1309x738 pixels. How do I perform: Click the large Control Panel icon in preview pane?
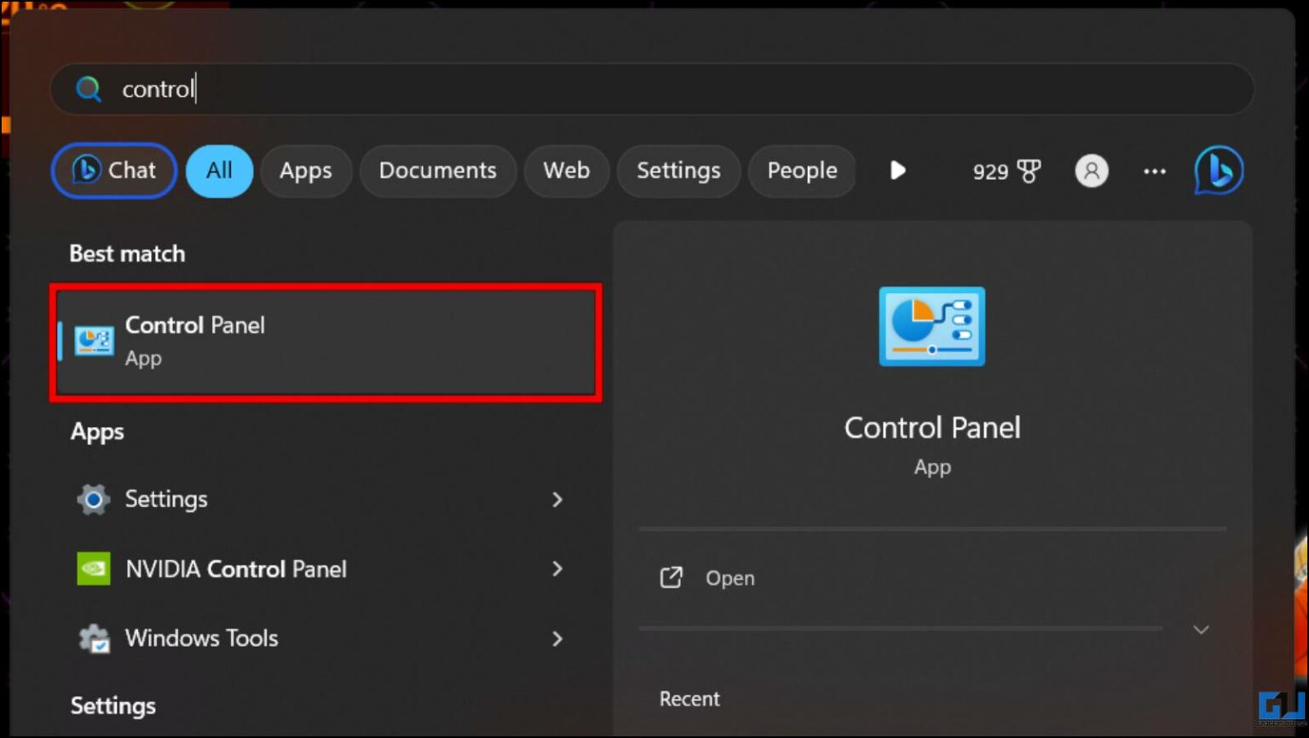[x=931, y=326]
